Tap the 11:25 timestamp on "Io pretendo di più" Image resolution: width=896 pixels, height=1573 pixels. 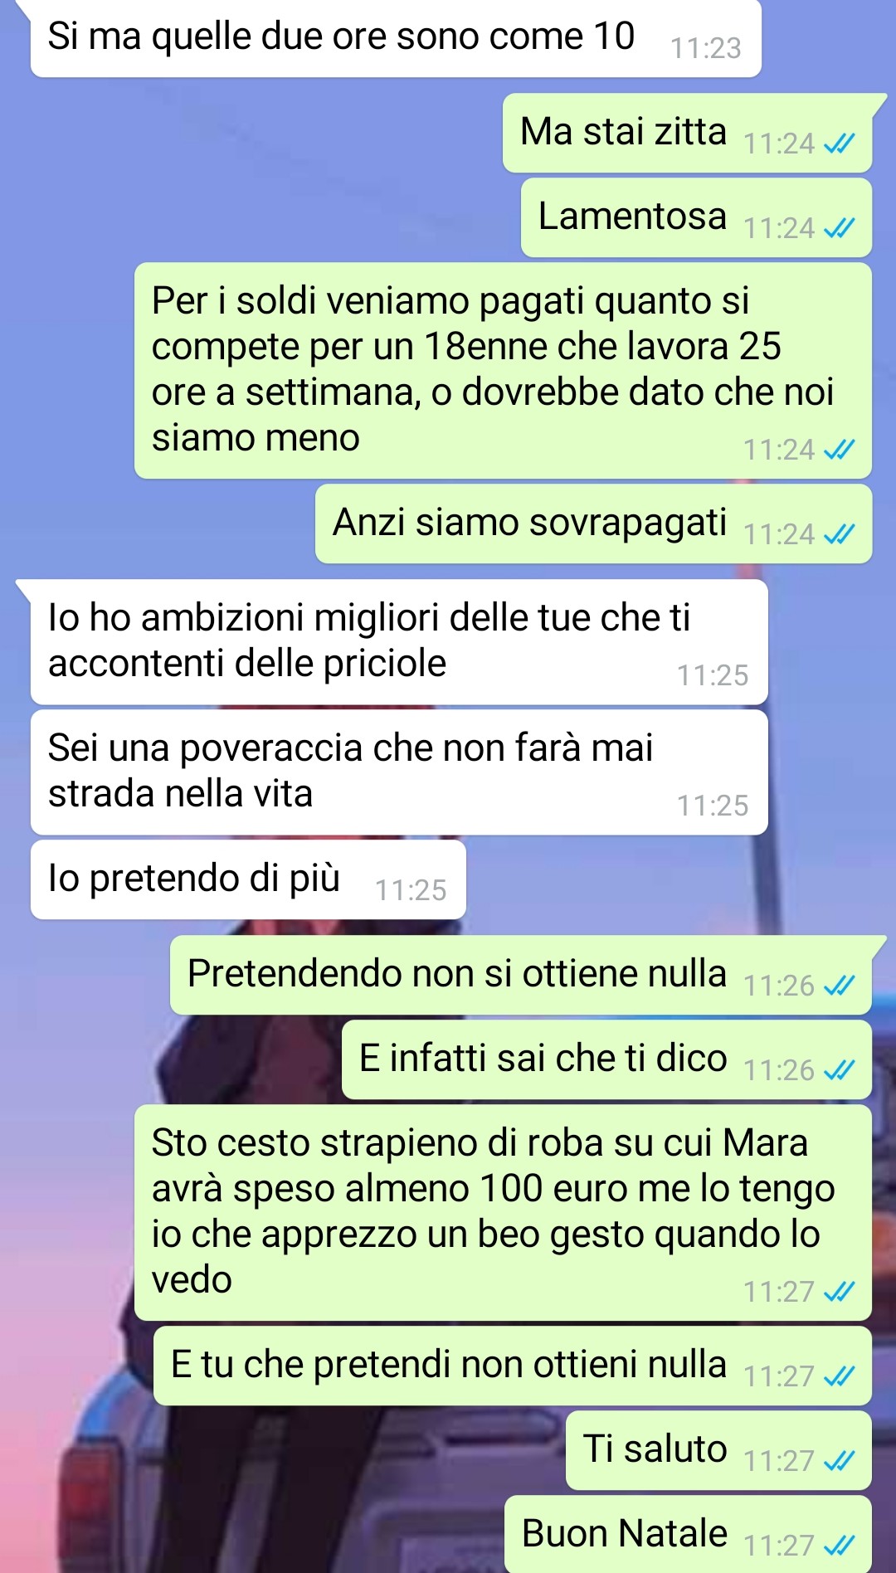pyautogui.click(x=411, y=890)
